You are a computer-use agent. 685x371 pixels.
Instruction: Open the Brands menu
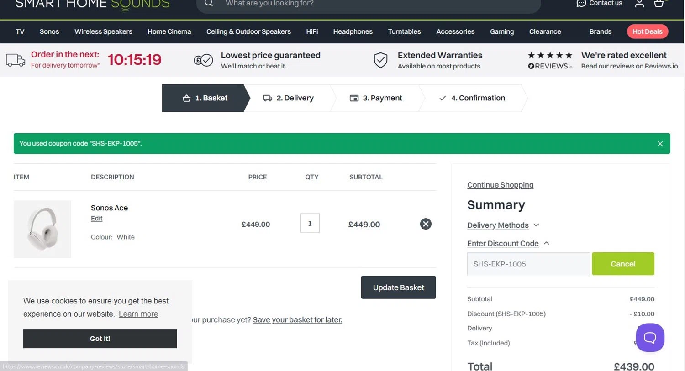tap(600, 31)
